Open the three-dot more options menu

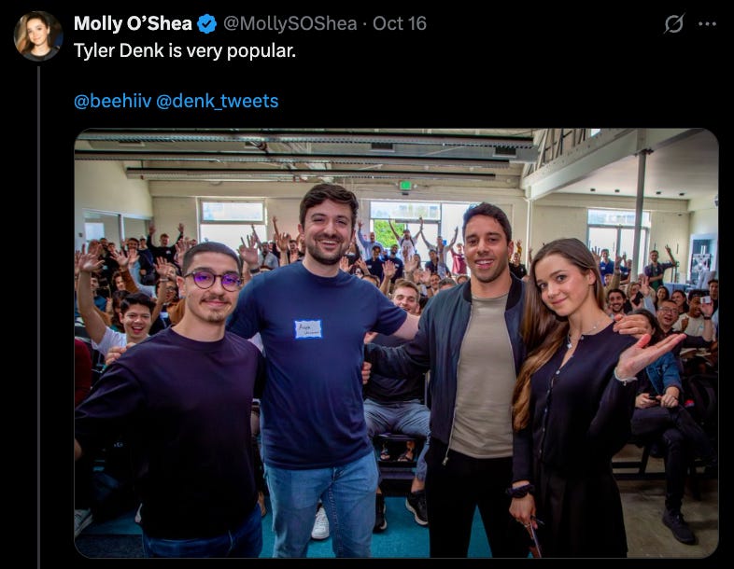click(x=707, y=24)
